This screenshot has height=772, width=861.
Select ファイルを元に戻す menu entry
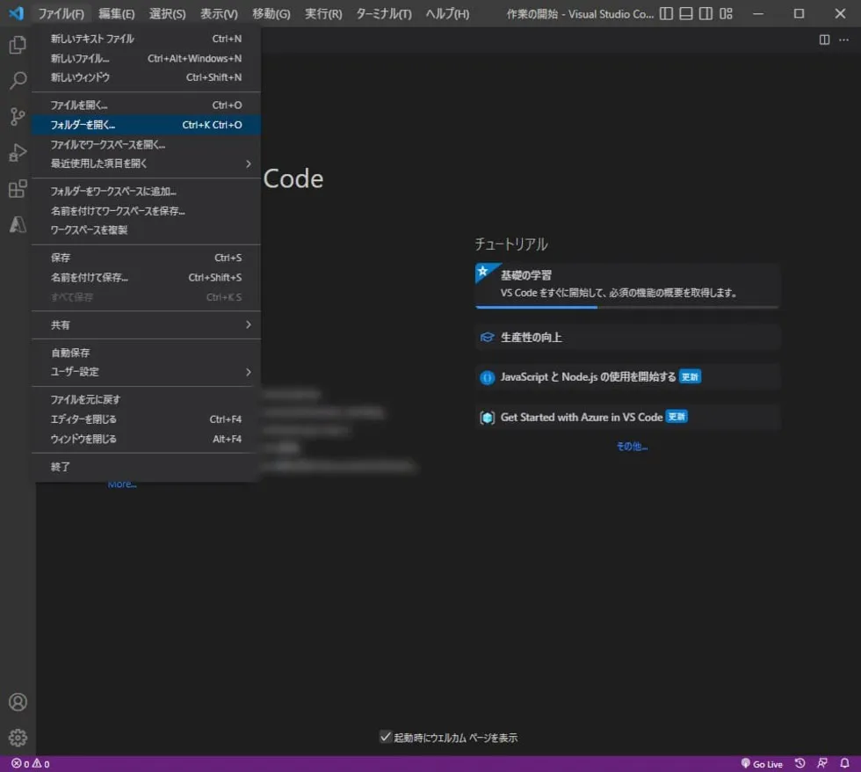[x=146, y=399]
